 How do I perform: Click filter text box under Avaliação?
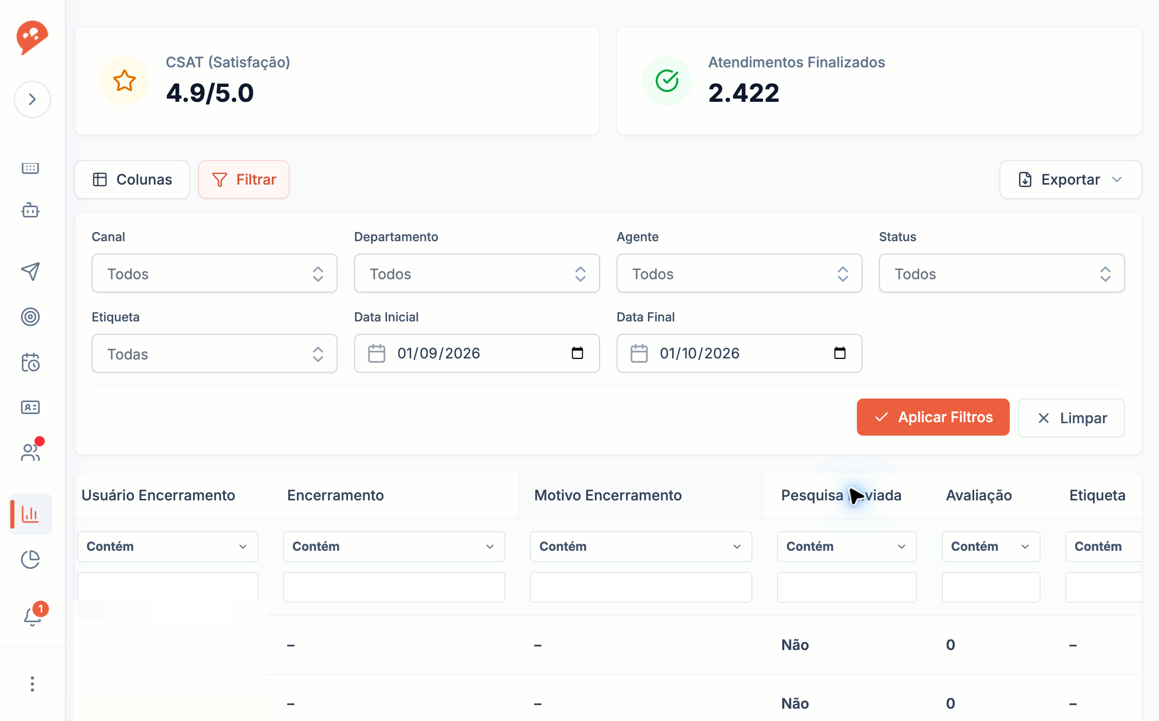[991, 587]
